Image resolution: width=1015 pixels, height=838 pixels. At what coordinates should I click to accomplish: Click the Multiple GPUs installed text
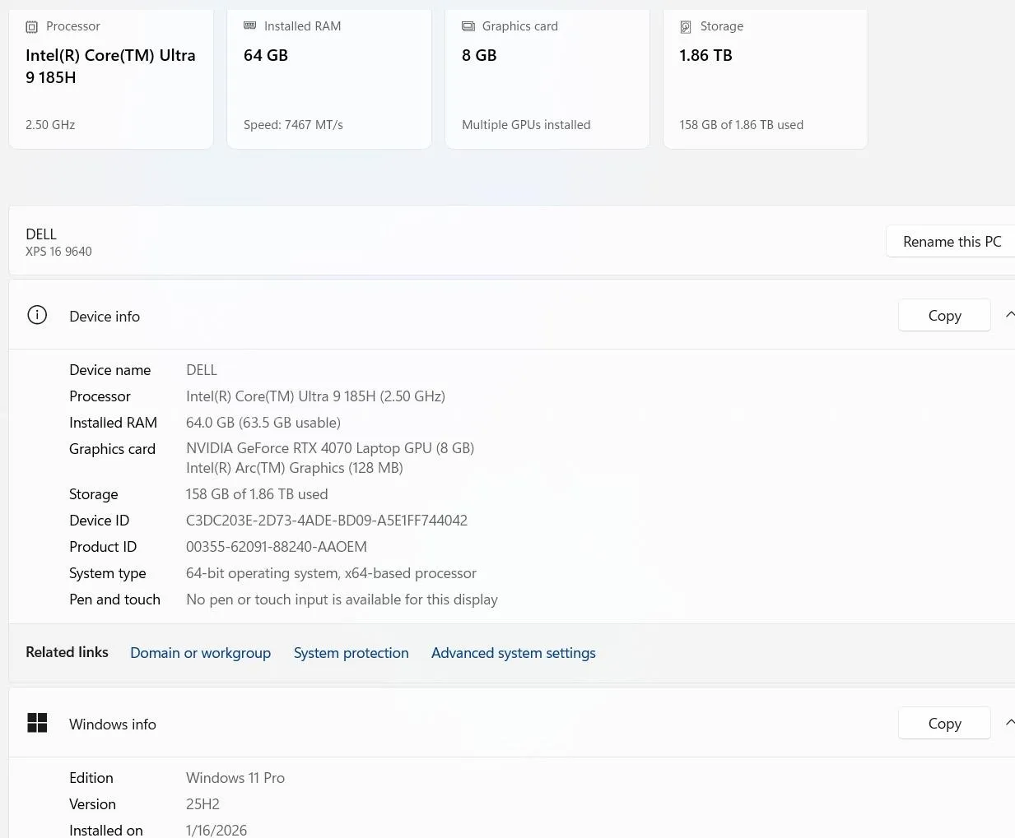point(526,125)
